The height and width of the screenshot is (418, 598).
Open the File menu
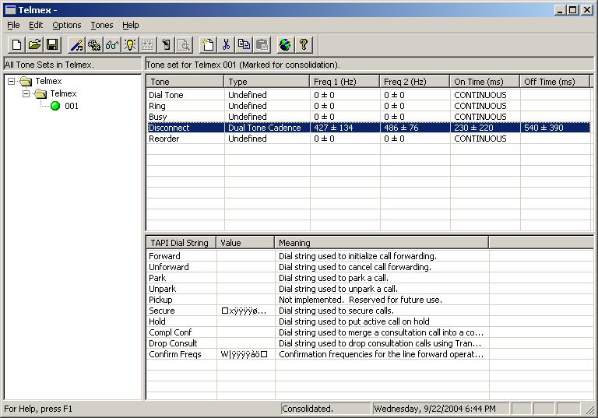pyautogui.click(x=13, y=25)
